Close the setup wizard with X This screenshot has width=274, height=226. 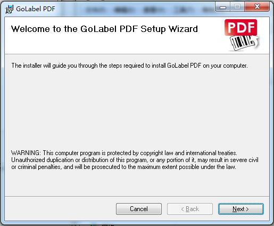(x=257, y=7)
